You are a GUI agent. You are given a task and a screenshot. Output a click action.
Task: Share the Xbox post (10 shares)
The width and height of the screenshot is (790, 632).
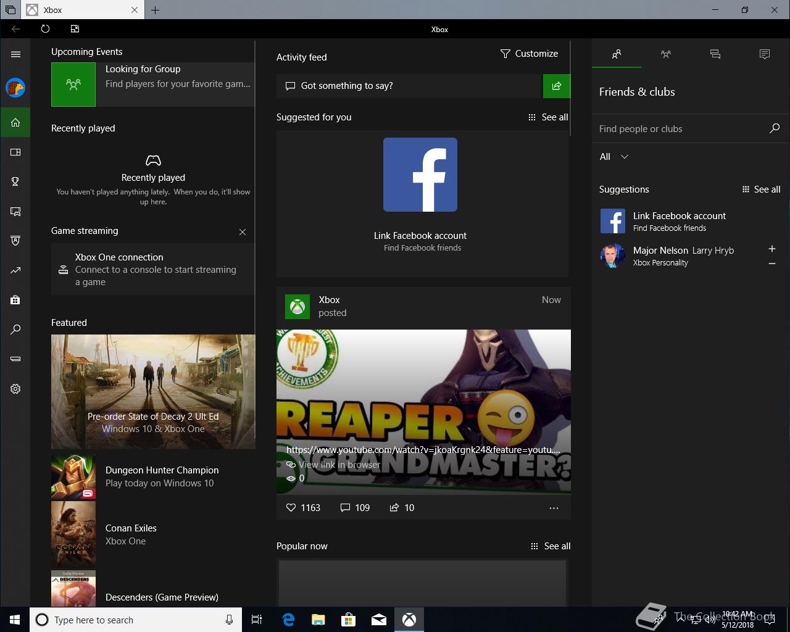click(402, 507)
